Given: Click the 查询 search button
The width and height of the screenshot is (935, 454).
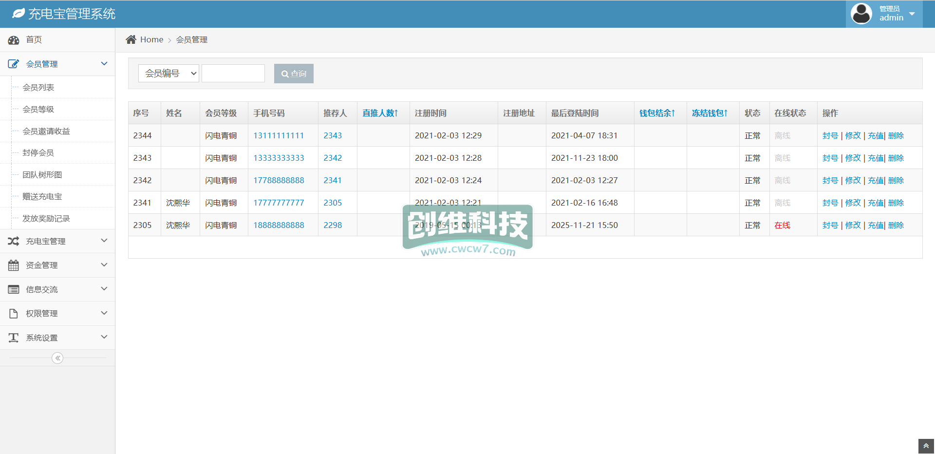Looking at the screenshot, I should (294, 74).
